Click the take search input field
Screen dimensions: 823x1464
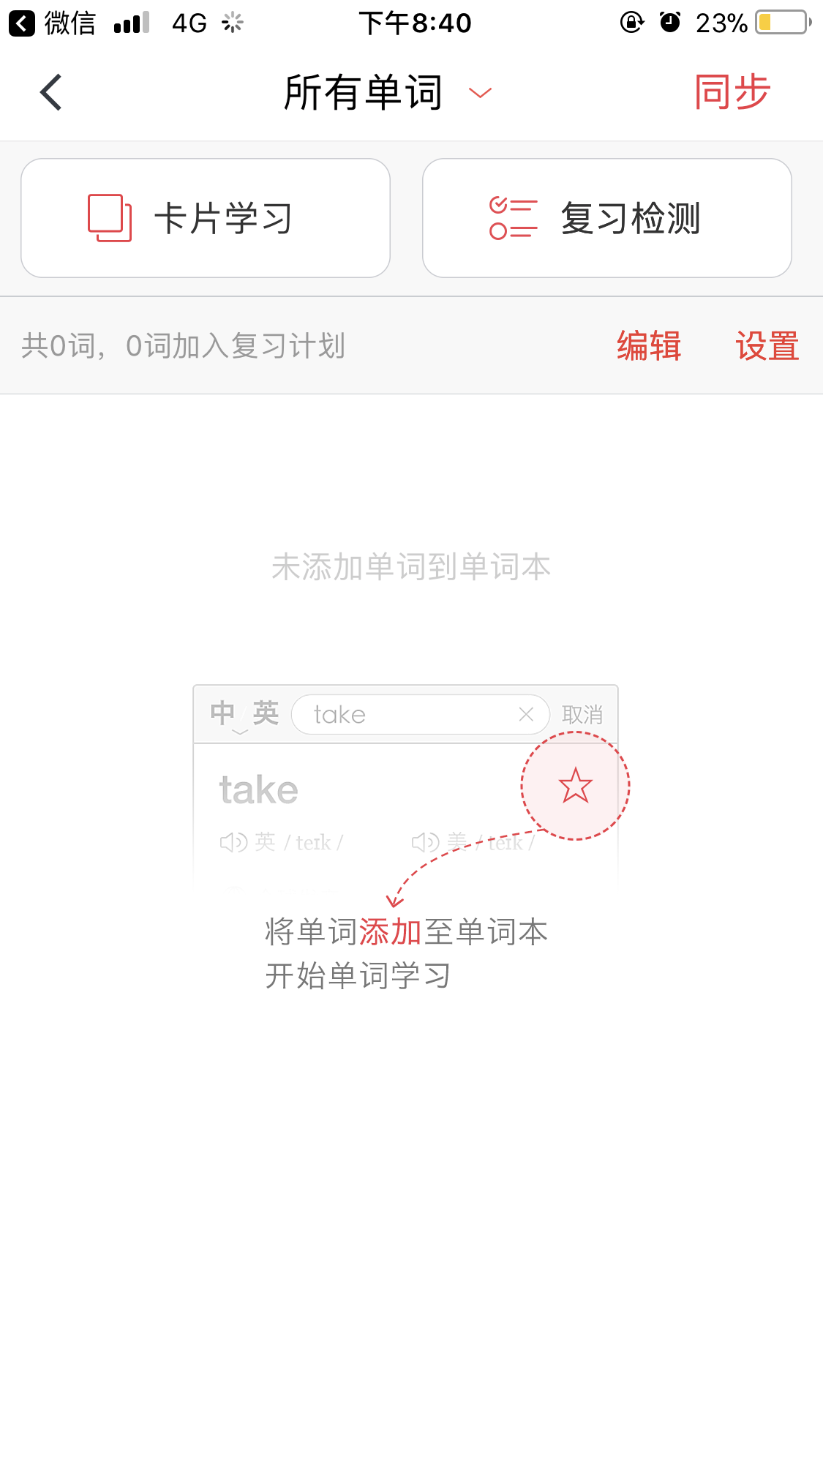(421, 715)
